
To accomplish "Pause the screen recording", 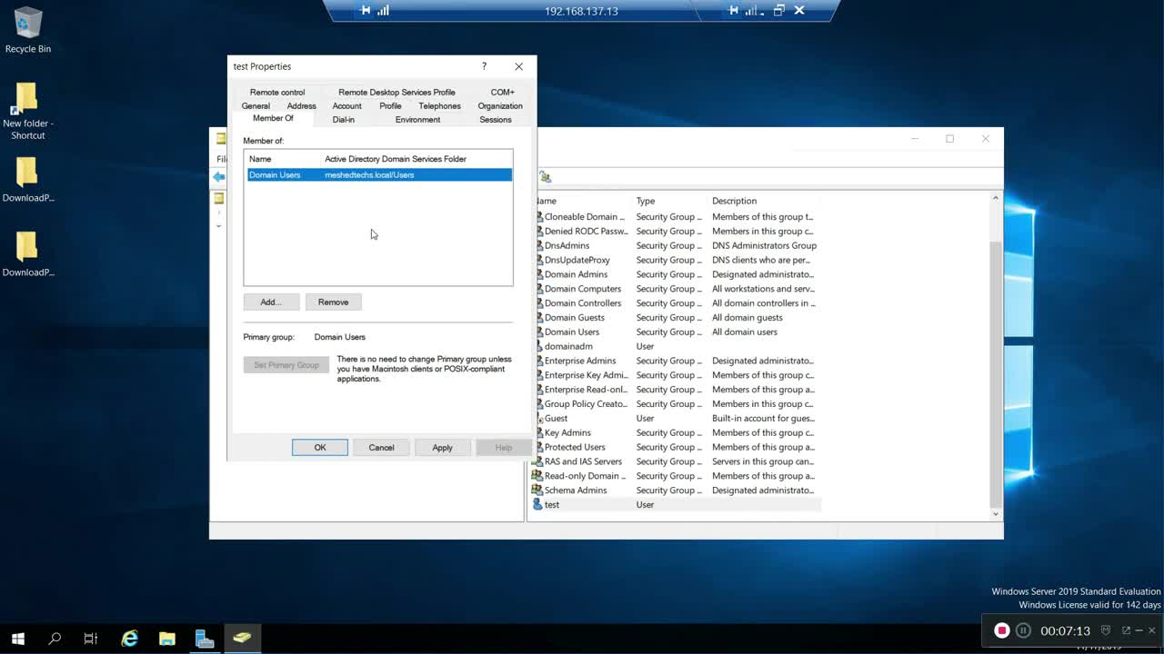I will tap(1023, 630).
